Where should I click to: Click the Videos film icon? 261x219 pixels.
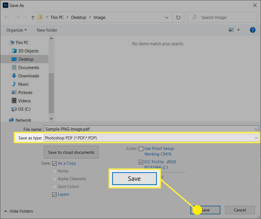[14, 100]
